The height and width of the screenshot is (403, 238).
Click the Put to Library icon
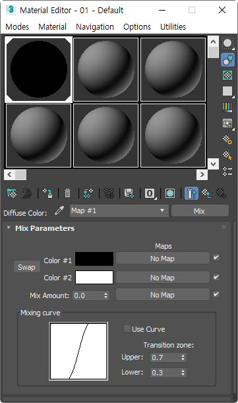point(129,193)
